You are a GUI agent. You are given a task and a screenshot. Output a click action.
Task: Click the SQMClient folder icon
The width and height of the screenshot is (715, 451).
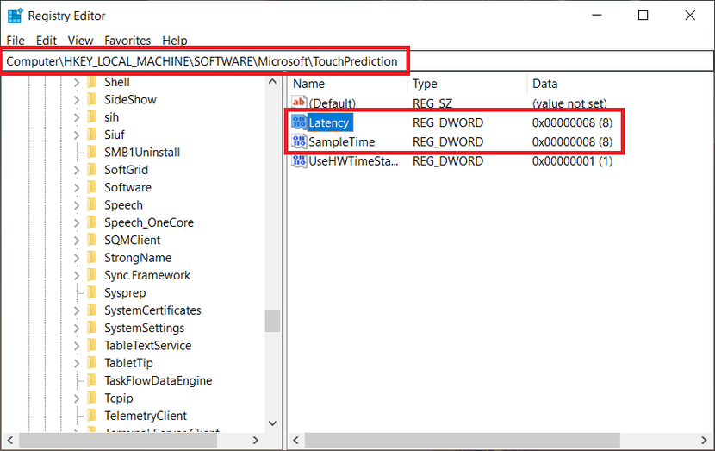92,240
